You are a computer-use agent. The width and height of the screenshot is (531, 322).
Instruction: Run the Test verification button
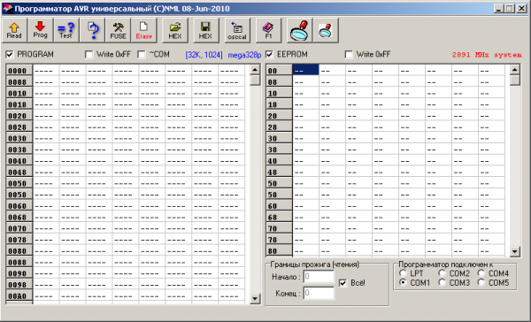click(66, 30)
